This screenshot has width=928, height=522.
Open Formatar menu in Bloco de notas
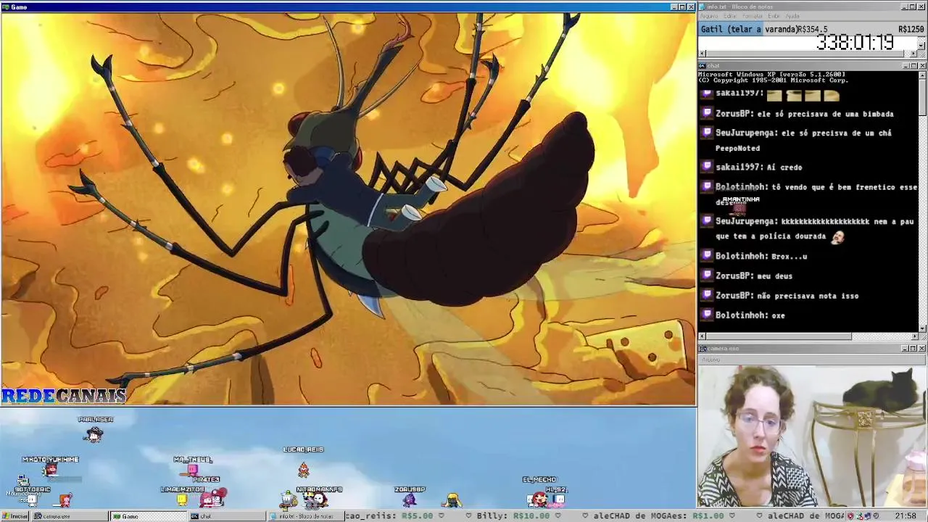coord(753,16)
